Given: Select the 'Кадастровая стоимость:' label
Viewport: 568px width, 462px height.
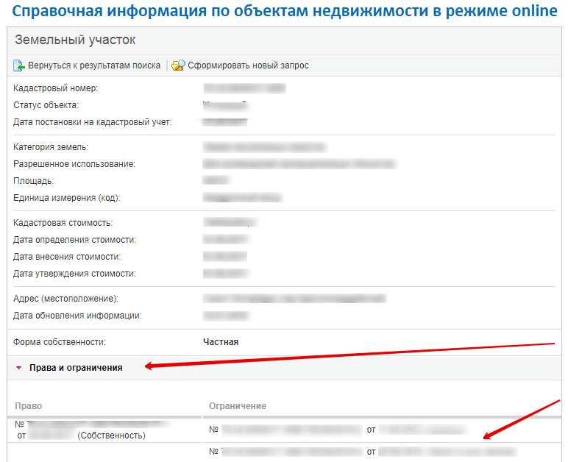Looking at the screenshot, I should coord(63,223).
